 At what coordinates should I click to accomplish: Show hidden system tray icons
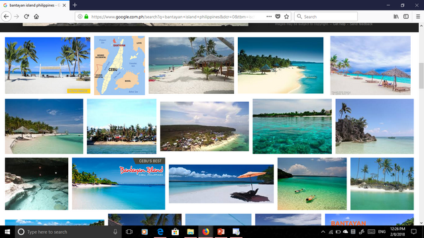click(323, 232)
